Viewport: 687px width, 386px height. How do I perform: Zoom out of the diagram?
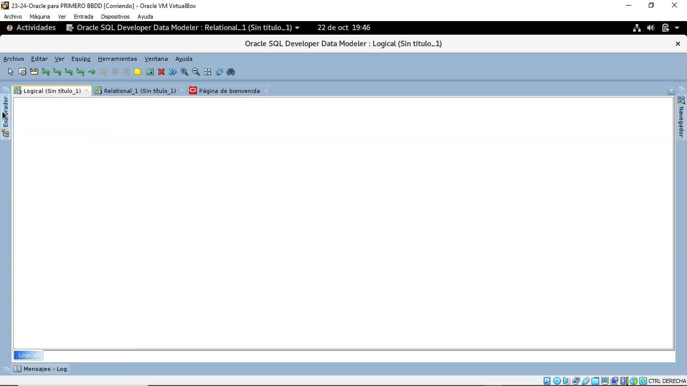[x=196, y=72]
